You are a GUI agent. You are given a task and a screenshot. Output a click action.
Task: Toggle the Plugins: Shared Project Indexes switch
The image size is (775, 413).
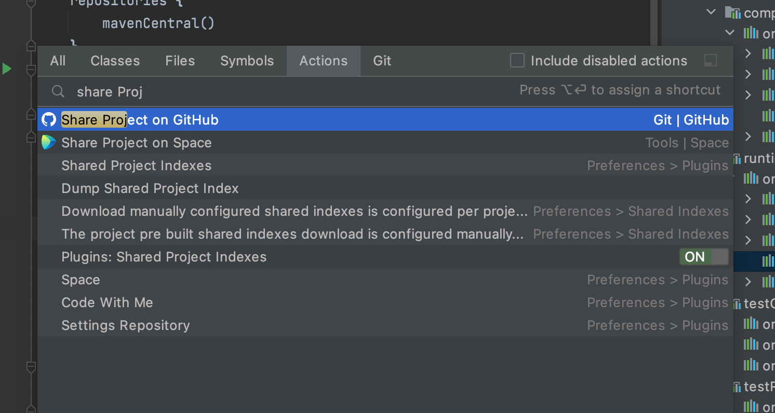(704, 257)
